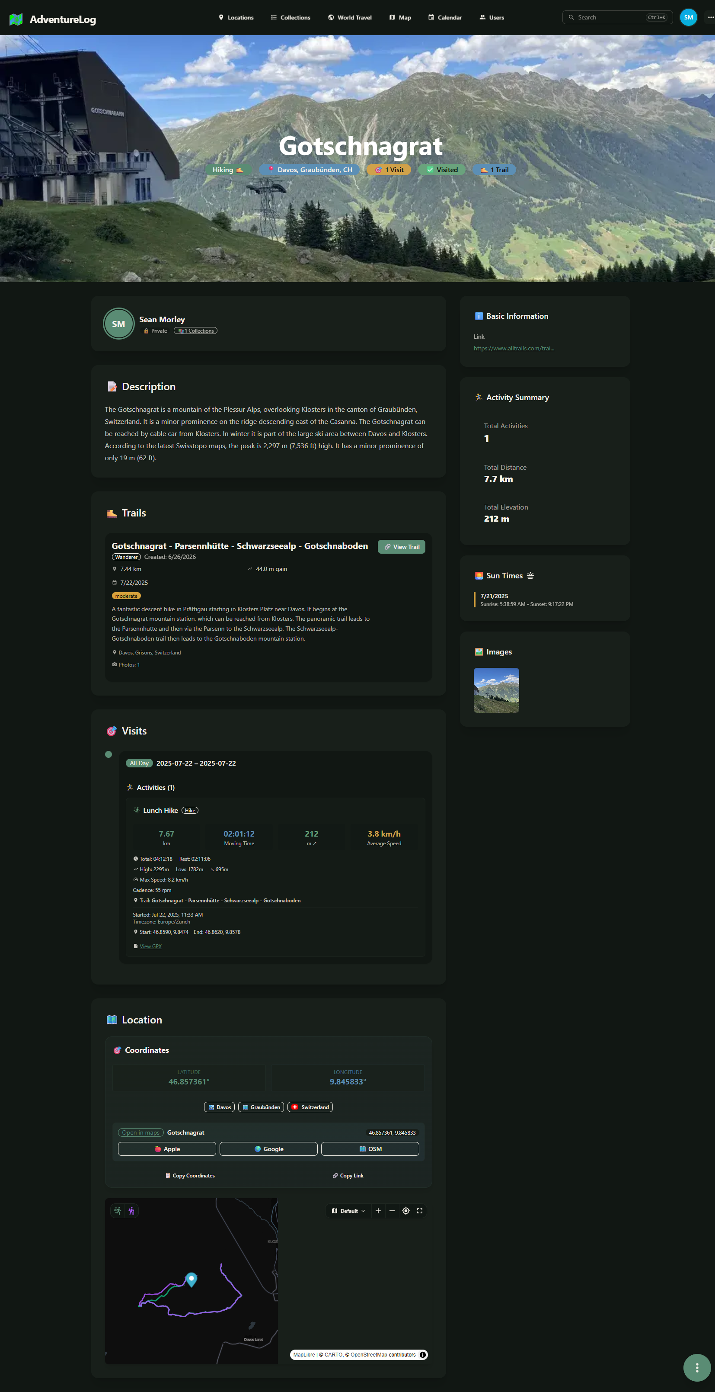Click the 1 Trail badge
The width and height of the screenshot is (715, 1392).
click(x=494, y=170)
